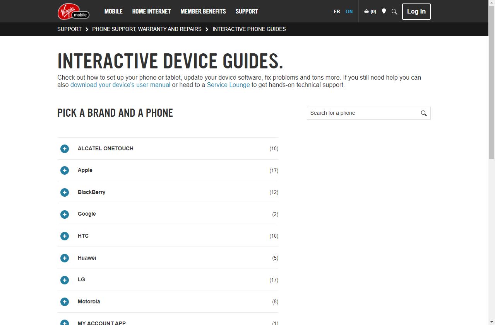Click the 'Search for a phone' input field

tap(360, 113)
